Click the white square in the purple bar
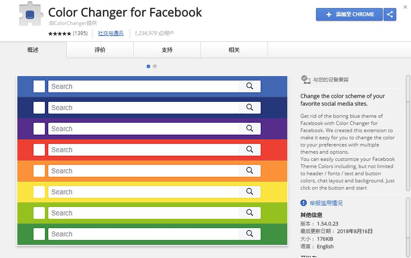The height and width of the screenshot is (258, 411). (x=39, y=129)
